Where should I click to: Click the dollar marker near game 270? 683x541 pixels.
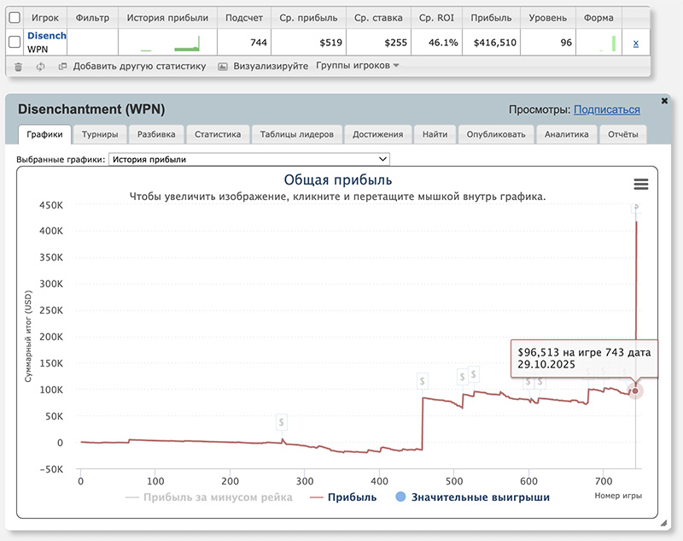282,422
